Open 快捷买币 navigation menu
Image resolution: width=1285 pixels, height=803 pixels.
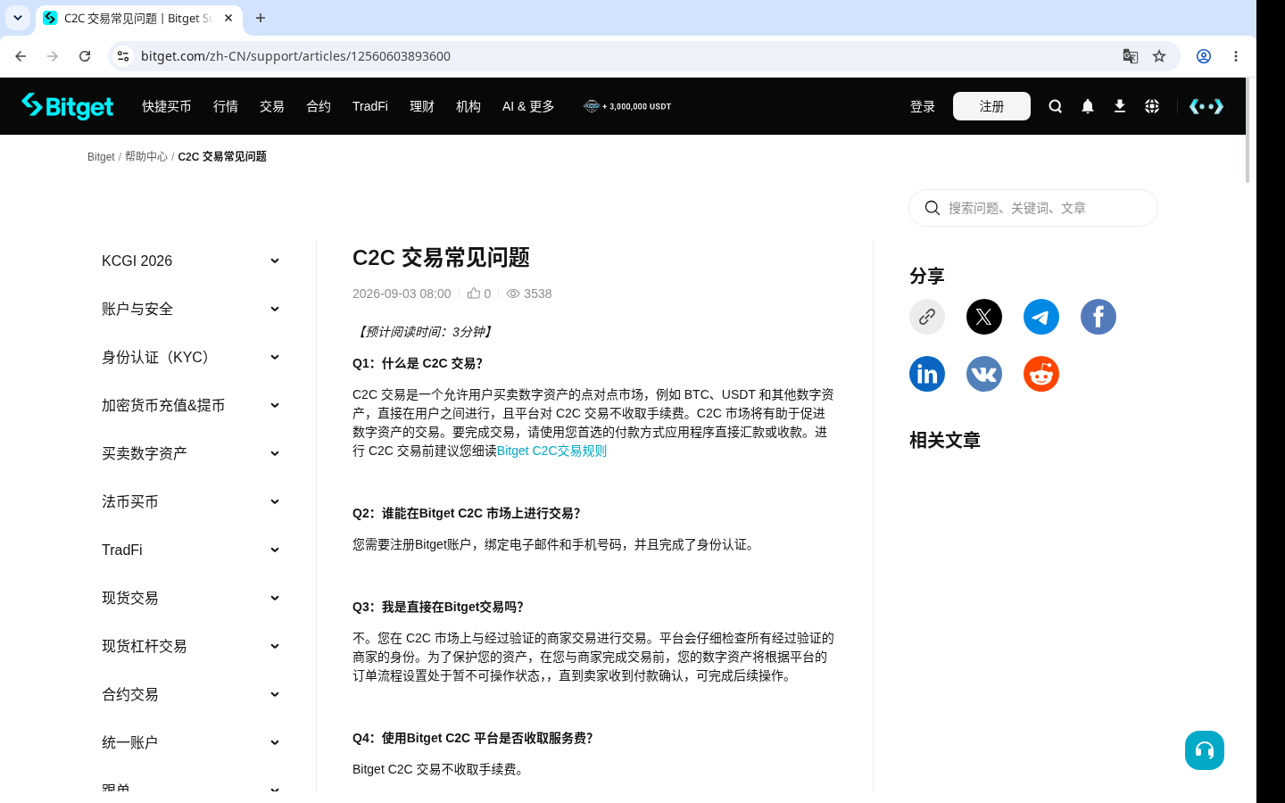167,106
